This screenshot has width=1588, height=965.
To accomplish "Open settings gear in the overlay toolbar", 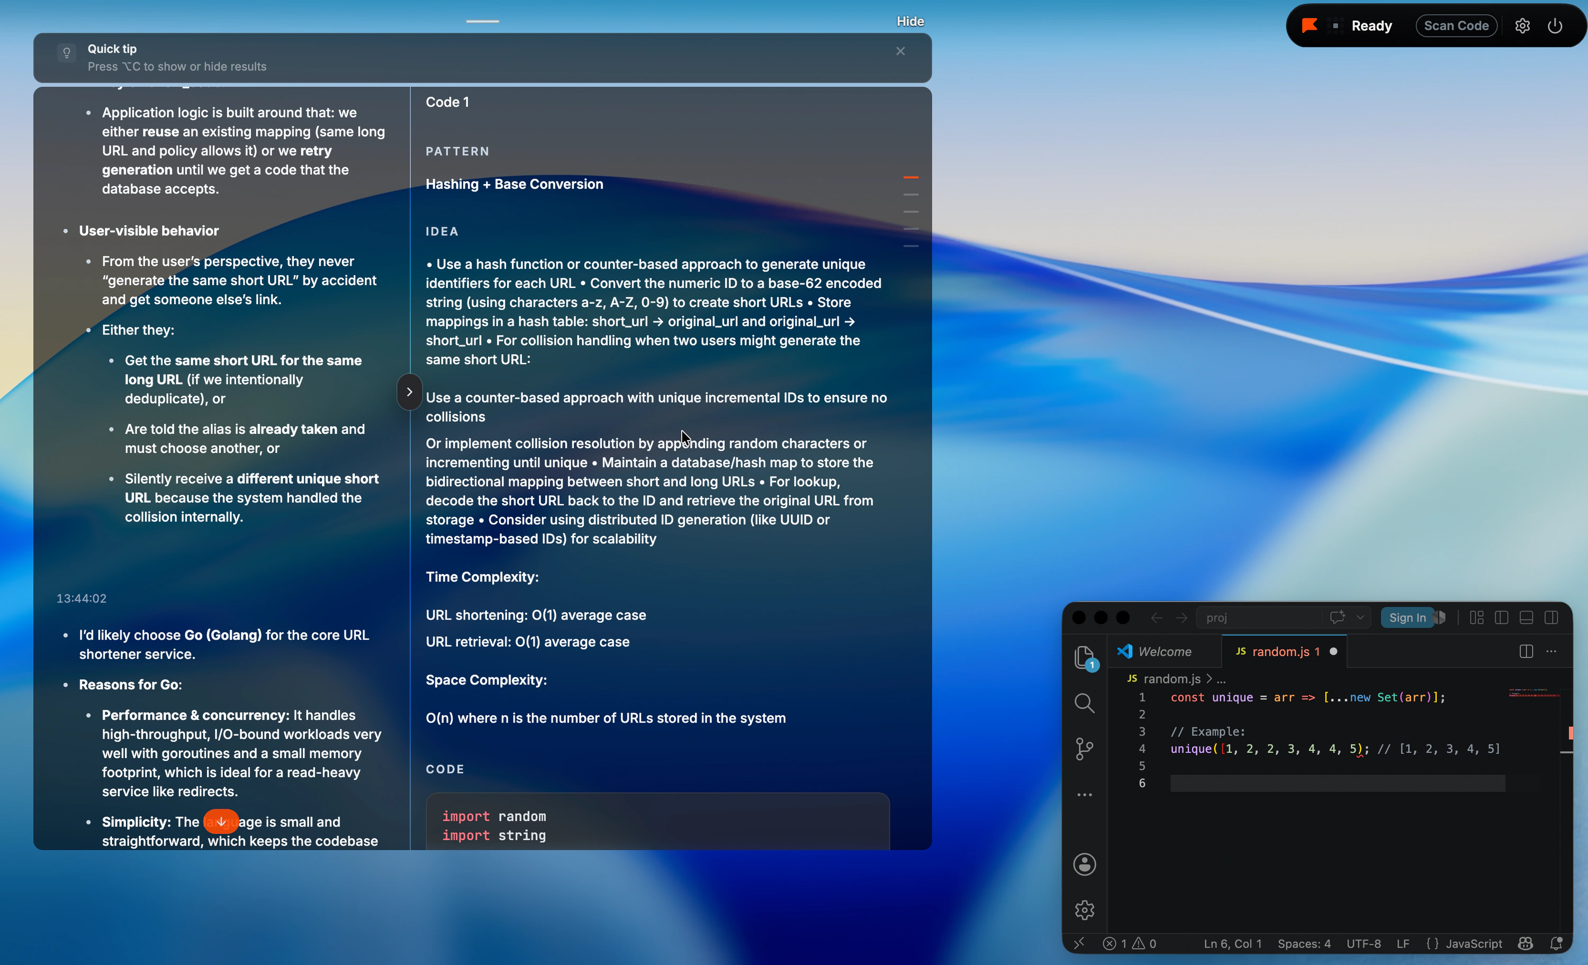I will tap(1522, 26).
